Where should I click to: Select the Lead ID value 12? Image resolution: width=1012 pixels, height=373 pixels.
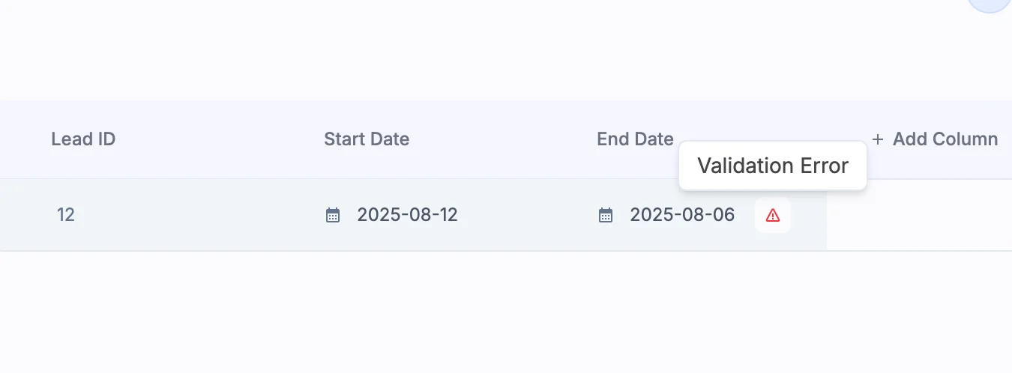tap(66, 216)
